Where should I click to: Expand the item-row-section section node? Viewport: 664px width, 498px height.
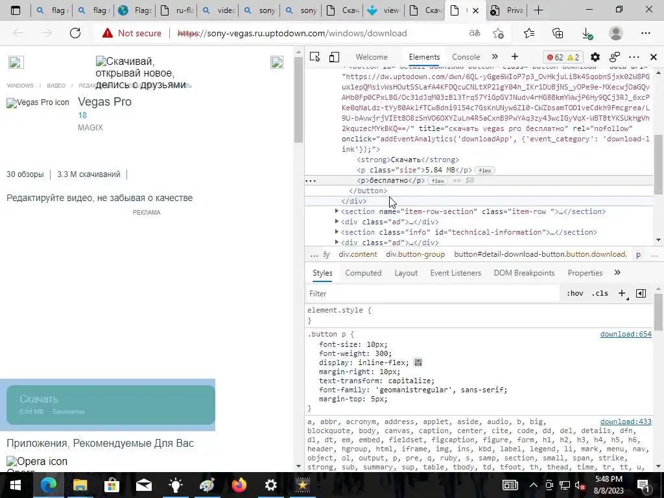point(337,211)
